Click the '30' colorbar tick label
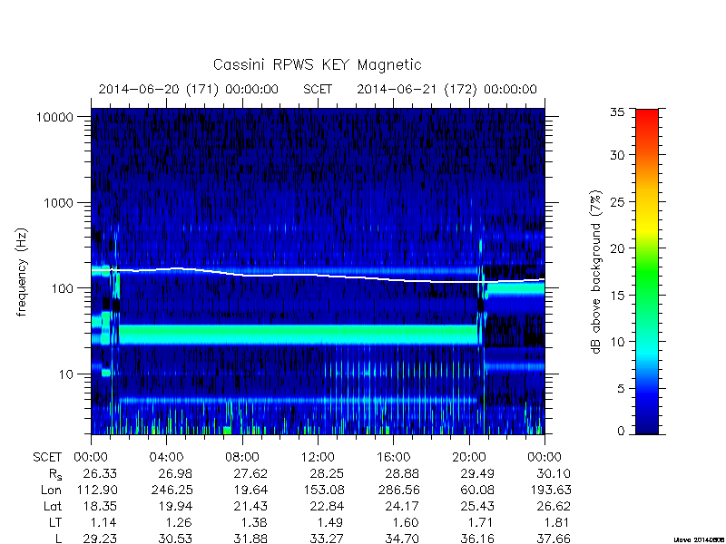Image resolution: width=726 pixels, height=544 pixels. point(617,155)
